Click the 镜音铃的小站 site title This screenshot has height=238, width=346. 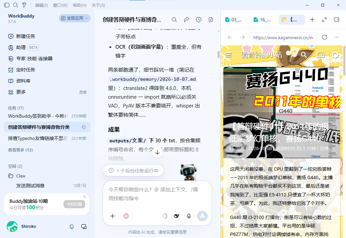pyautogui.click(x=261, y=55)
